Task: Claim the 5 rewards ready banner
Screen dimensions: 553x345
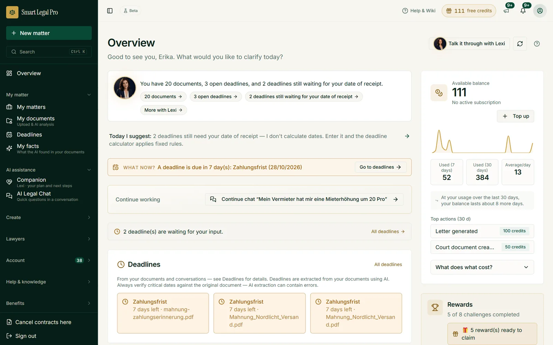Action: [492, 334]
